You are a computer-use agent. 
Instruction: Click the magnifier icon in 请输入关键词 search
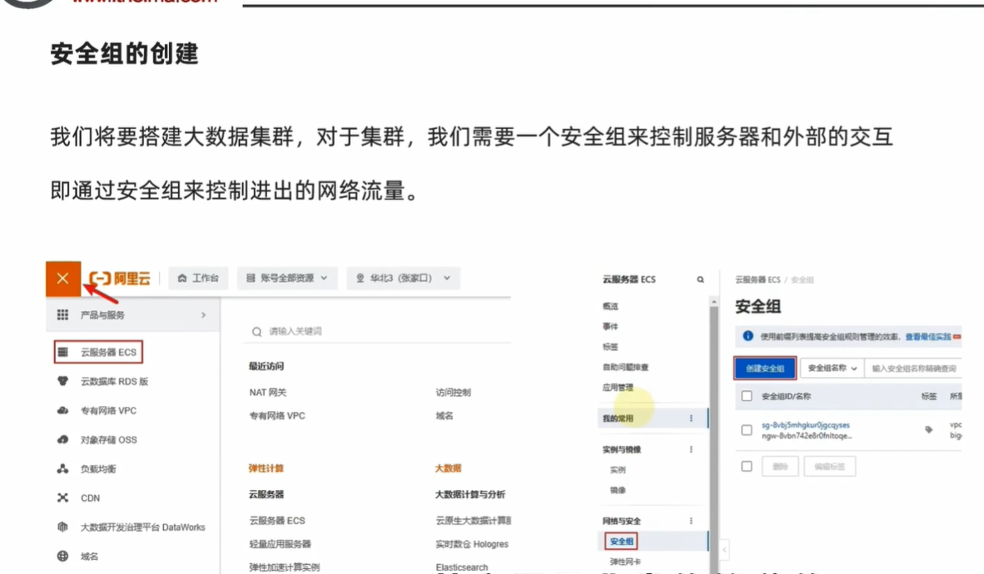tap(256, 331)
